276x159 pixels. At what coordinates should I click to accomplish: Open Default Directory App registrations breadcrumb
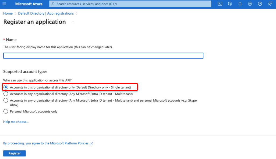pyautogui.click(x=46, y=13)
